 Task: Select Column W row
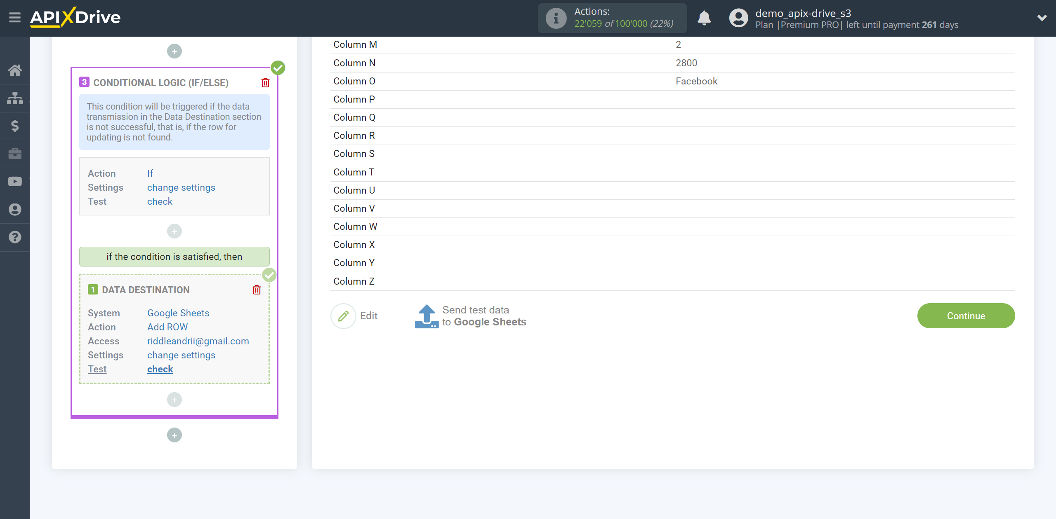672,227
